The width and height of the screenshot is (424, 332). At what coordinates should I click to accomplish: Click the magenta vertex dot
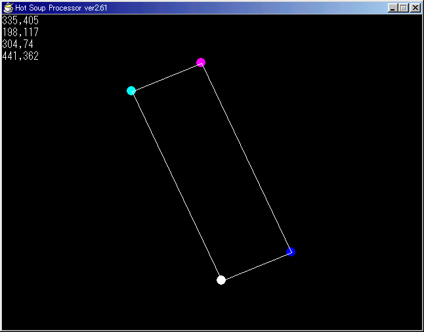point(201,62)
